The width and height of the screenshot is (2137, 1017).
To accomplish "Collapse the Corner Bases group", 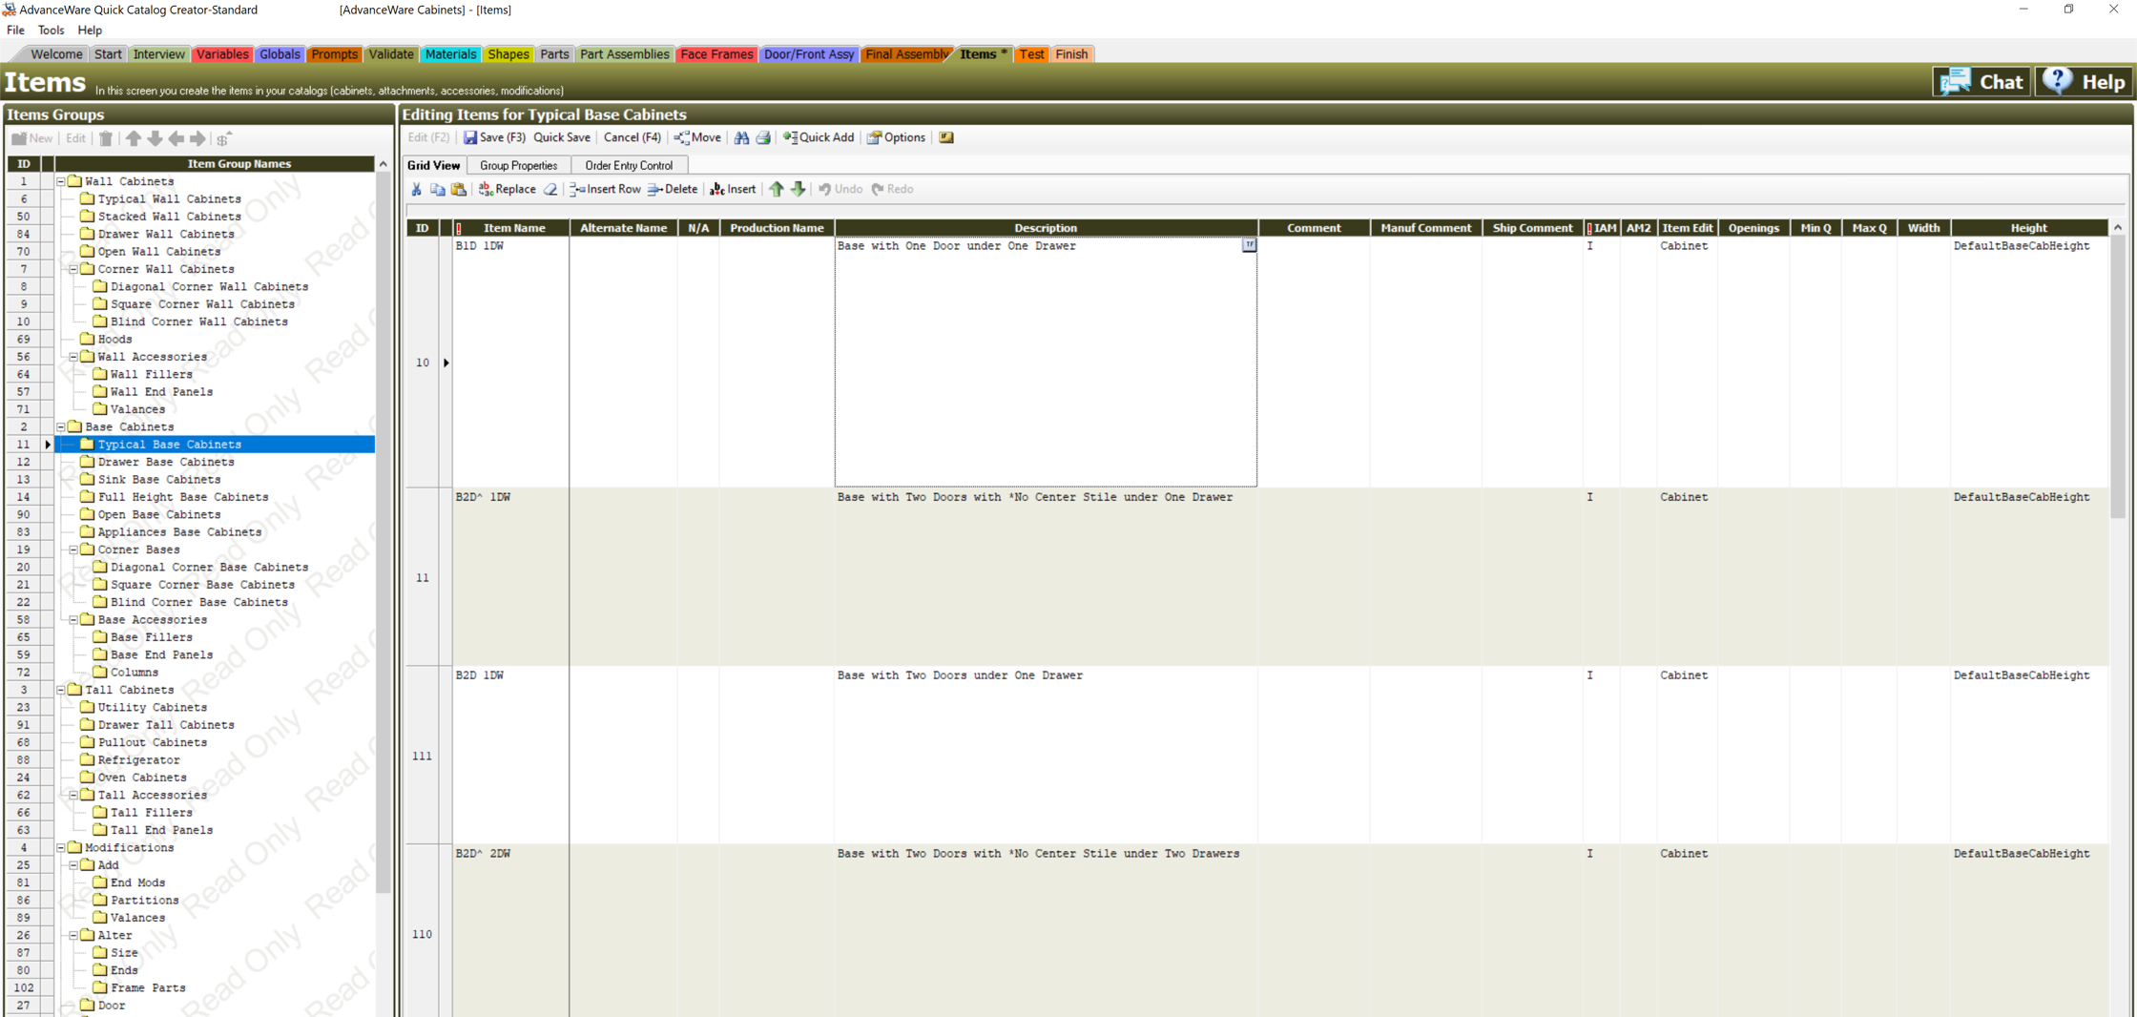I will (x=73, y=550).
